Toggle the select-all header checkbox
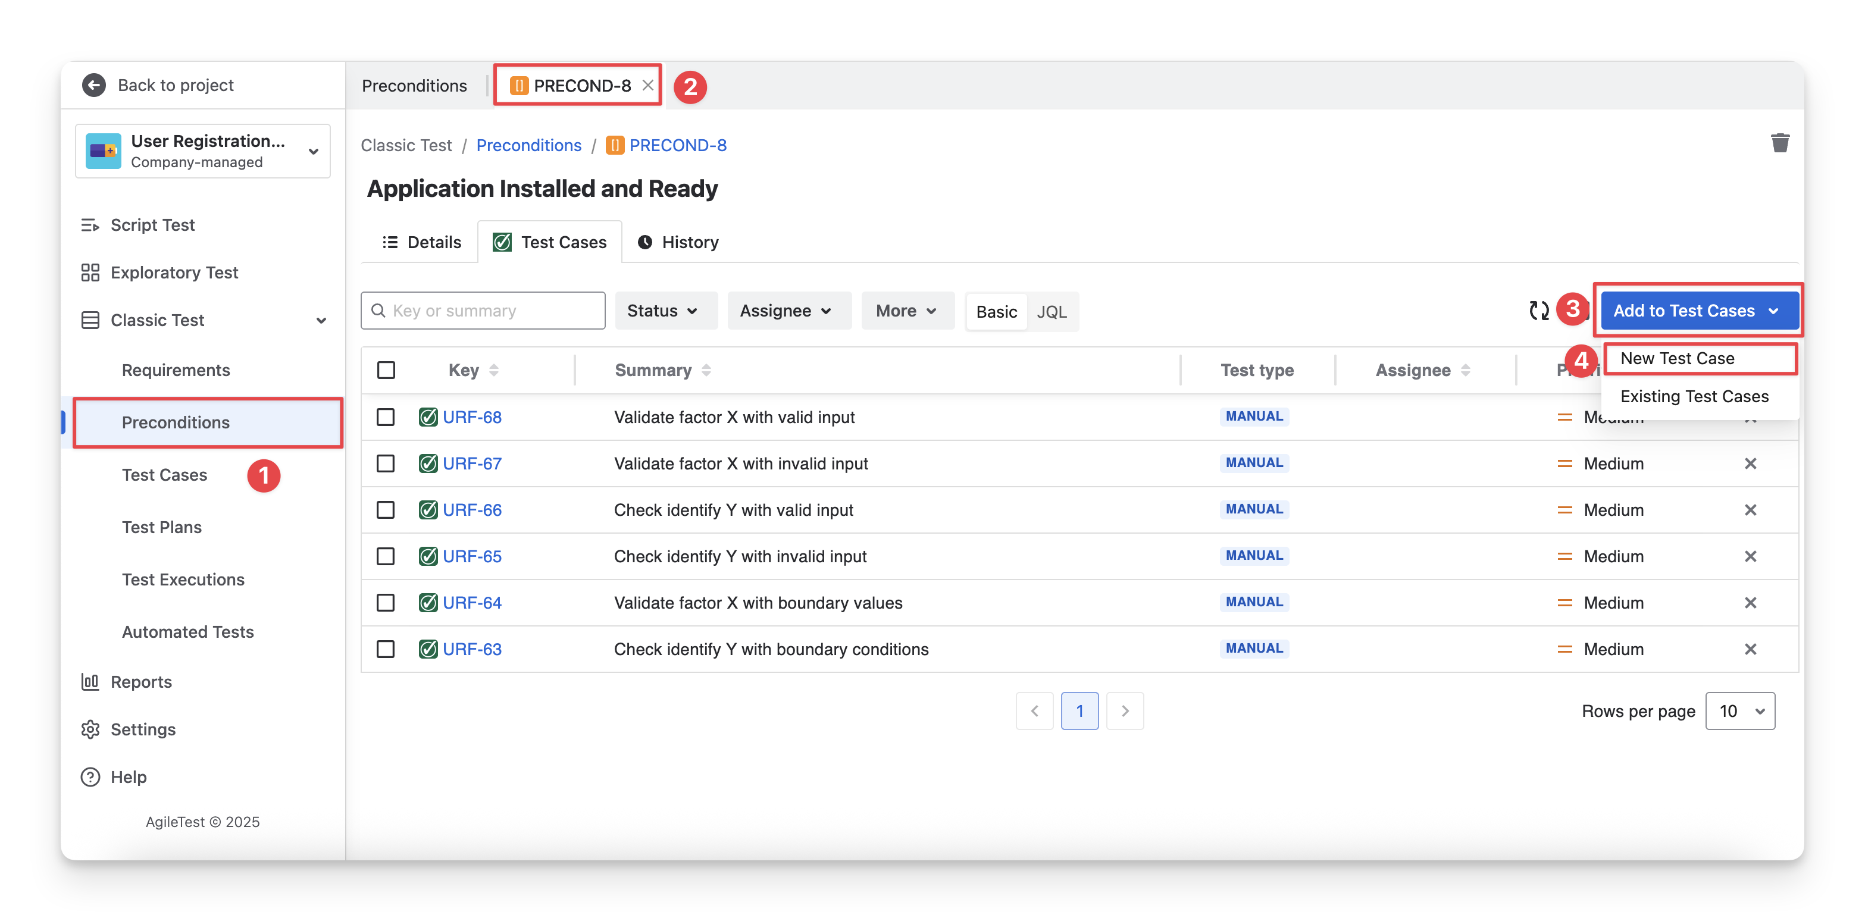The height and width of the screenshot is (921, 1865). [386, 370]
